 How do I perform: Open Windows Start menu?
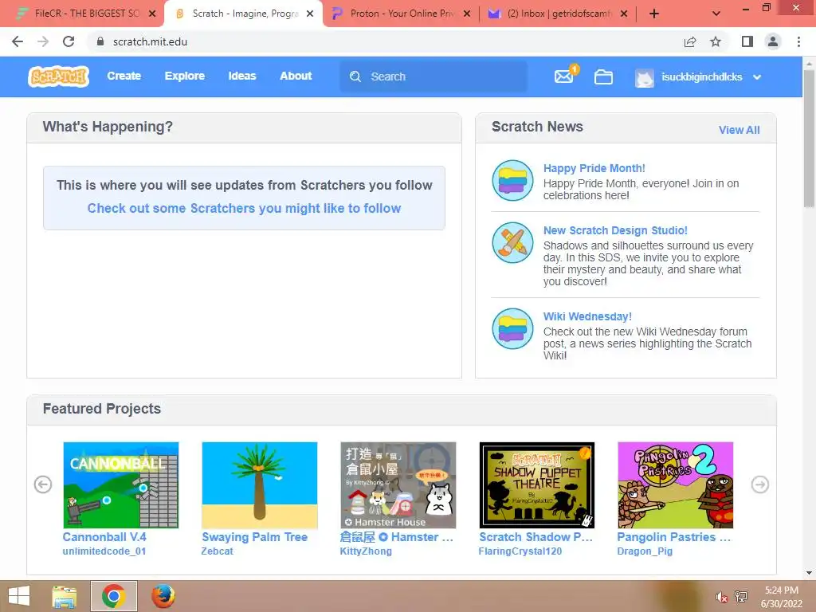[x=19, y=596]
